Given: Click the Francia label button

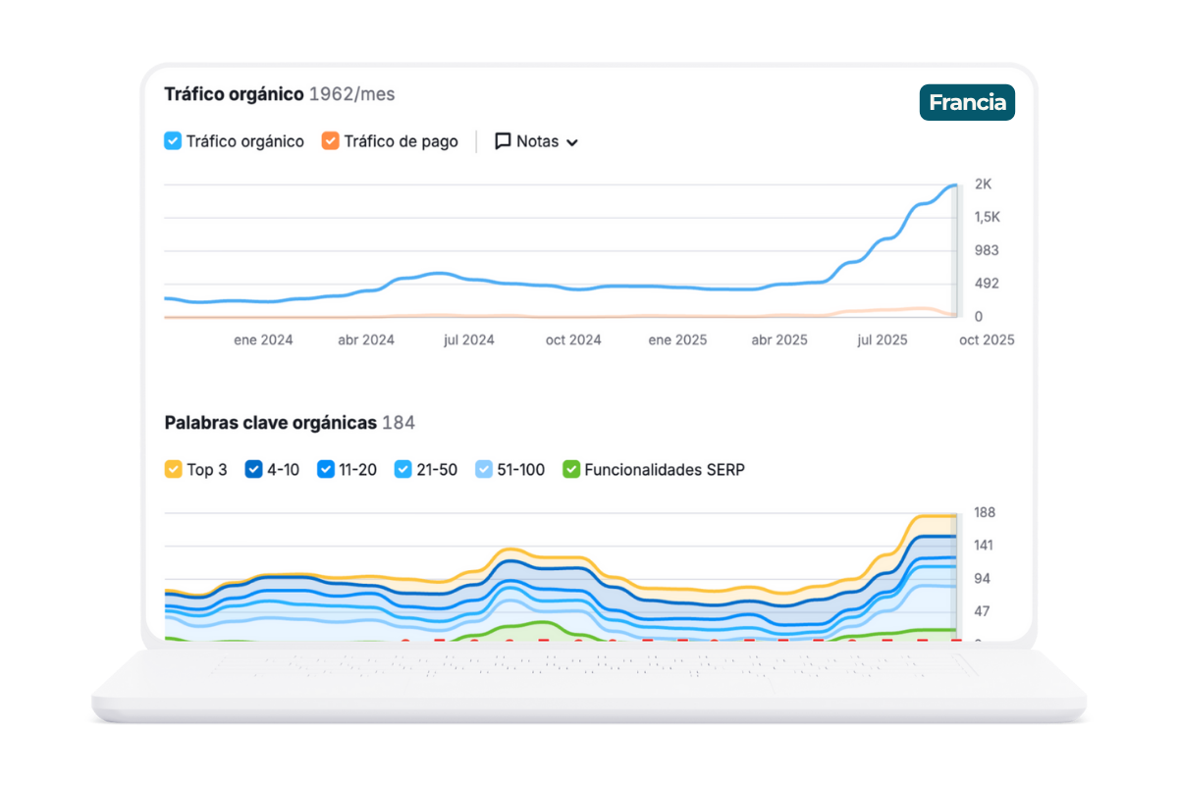Looking at the screenshot, I should [967, 102].
